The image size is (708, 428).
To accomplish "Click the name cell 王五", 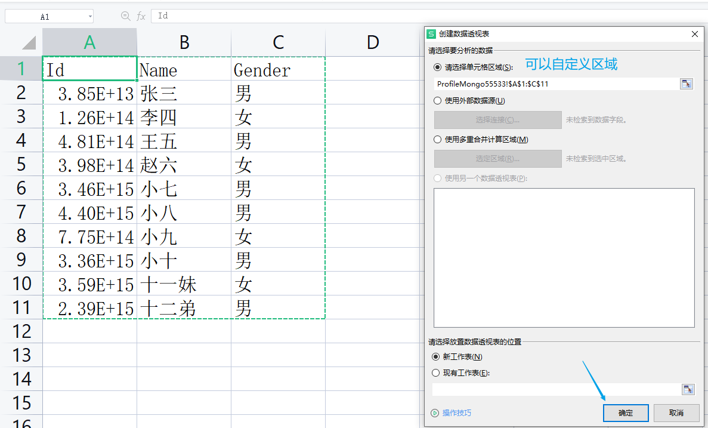I will pos(184,140).
